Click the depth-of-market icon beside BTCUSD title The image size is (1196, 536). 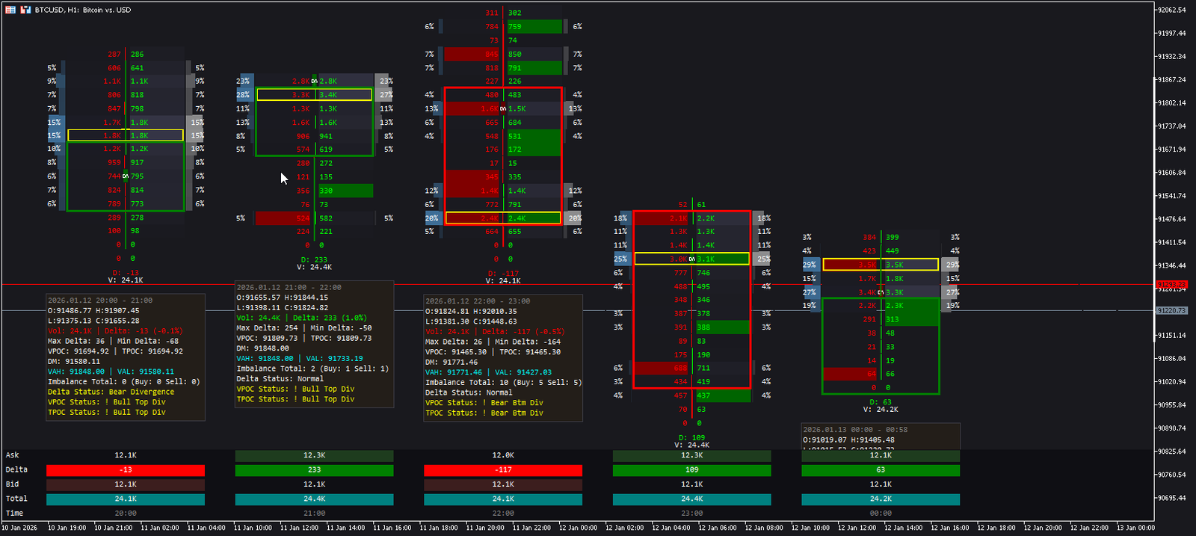point(25,10)
